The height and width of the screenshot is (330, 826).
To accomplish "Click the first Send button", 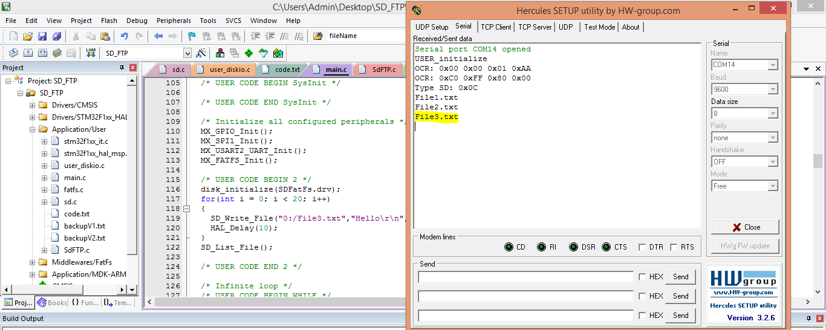I will (680, 277).
